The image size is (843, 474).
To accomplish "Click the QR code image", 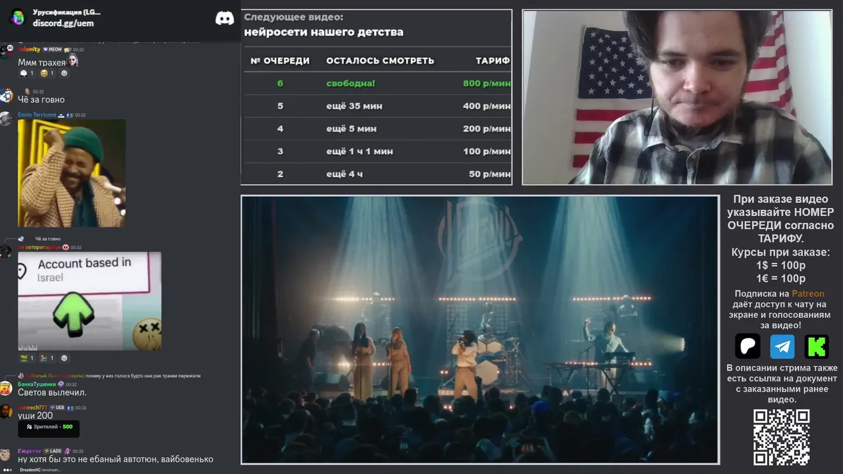I will coord(782,437).
